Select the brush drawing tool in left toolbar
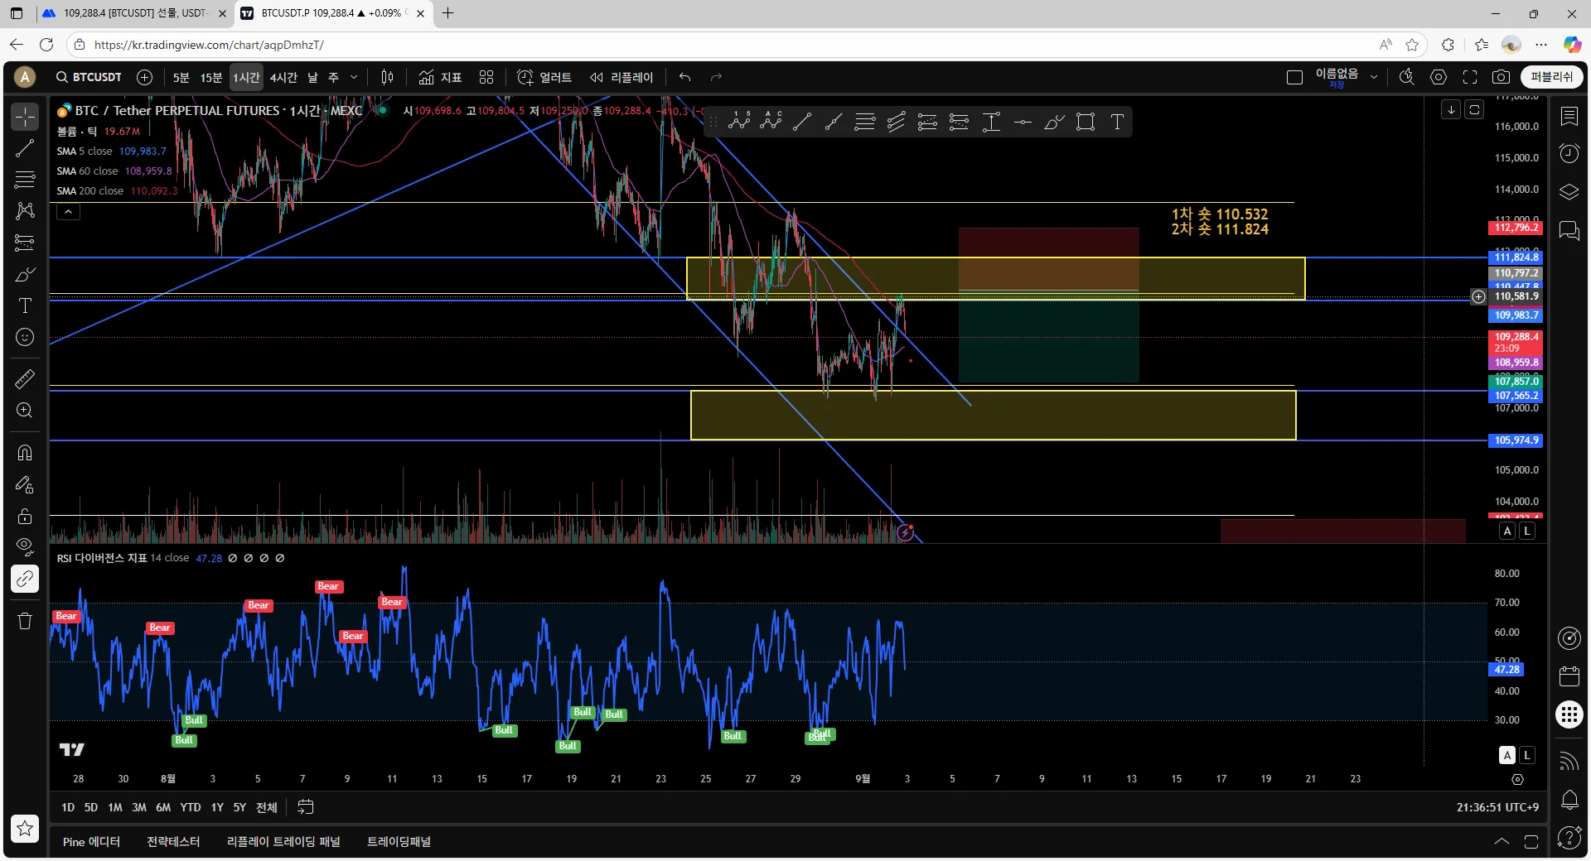 pos(25,274)
